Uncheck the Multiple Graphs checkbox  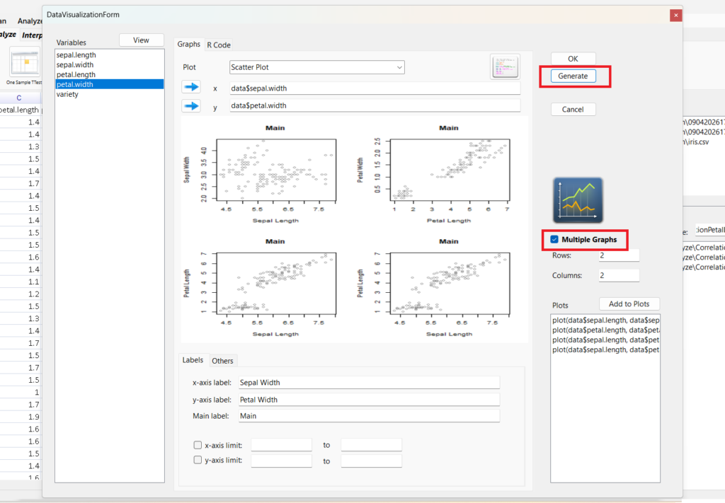click(554, 240)
